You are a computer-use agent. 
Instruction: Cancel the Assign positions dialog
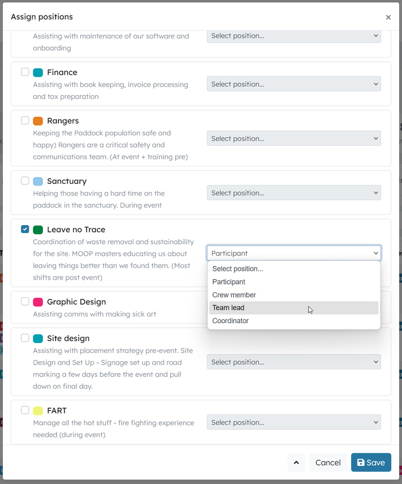(328, 463)
